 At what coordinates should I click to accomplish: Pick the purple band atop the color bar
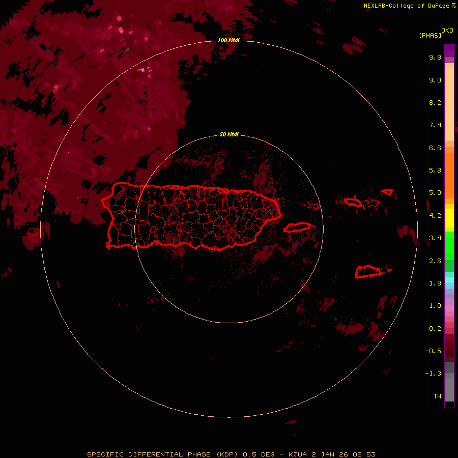pyautogui.click(x=449, y=51)
